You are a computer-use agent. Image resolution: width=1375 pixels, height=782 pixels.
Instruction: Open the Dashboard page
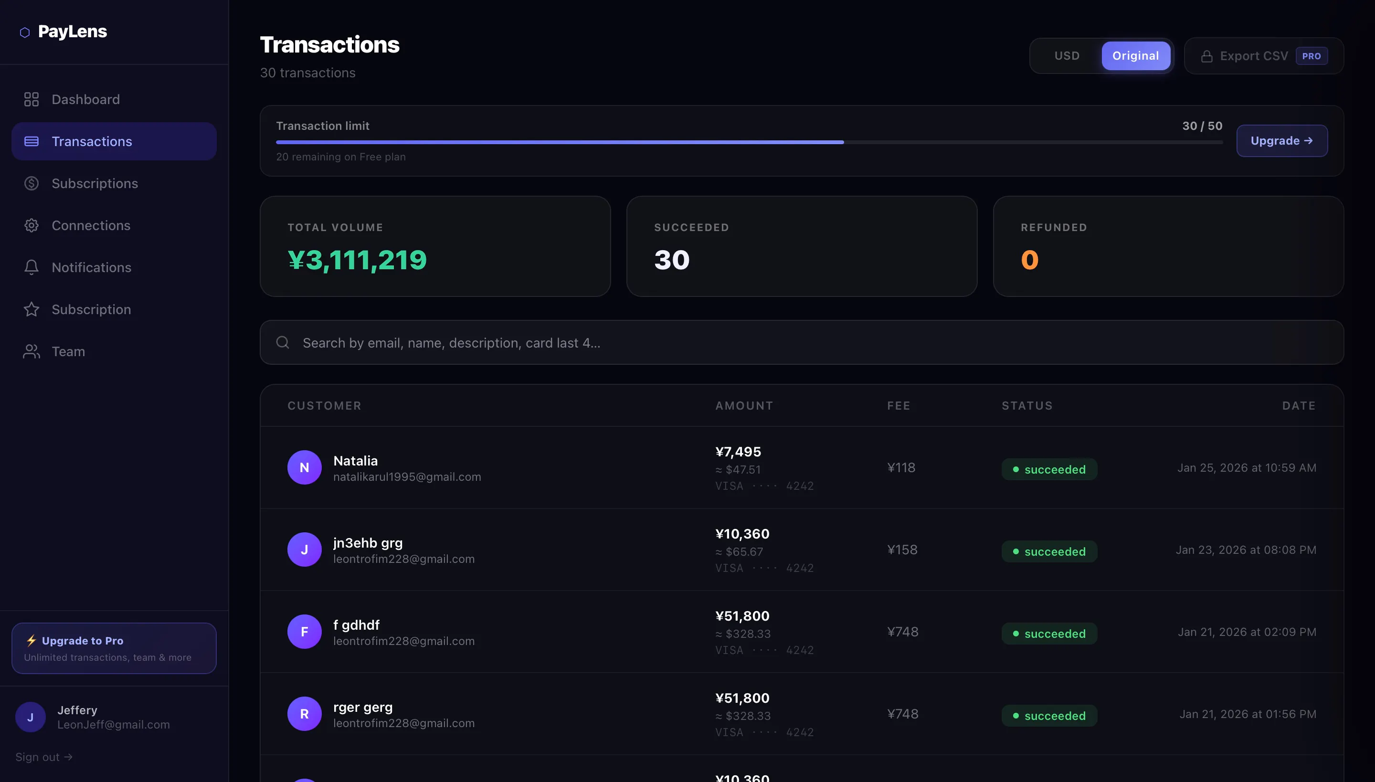pos(114,99)
